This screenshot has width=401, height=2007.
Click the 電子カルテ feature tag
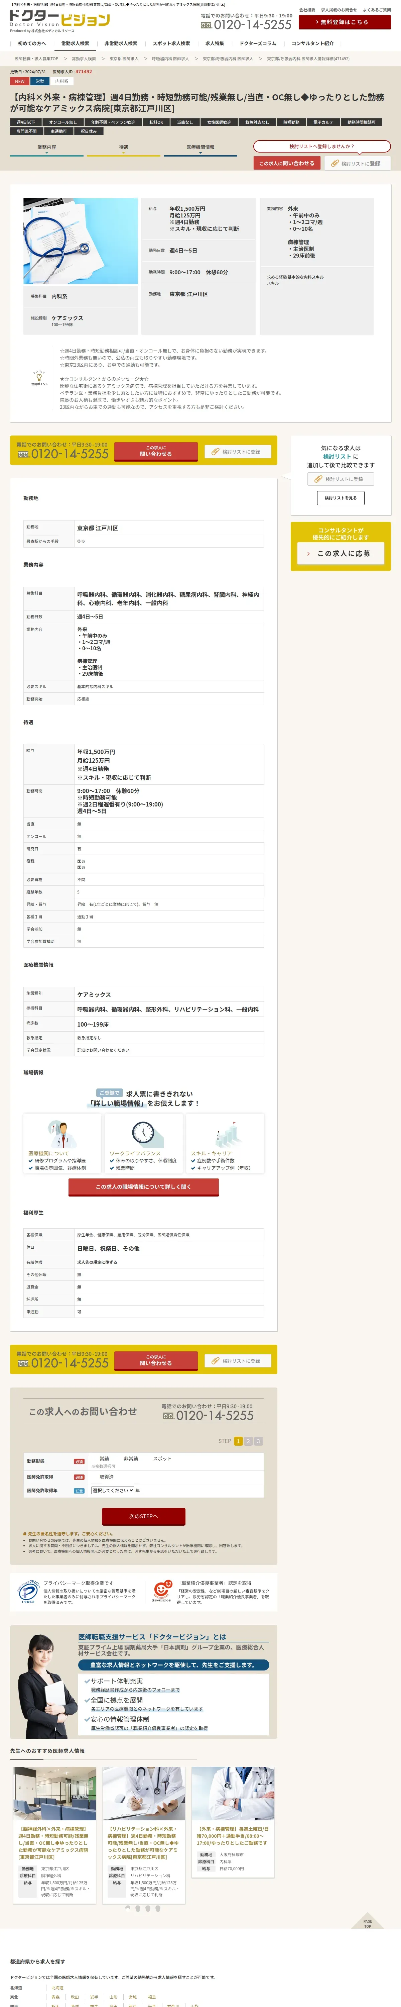[x=324, y=122]
